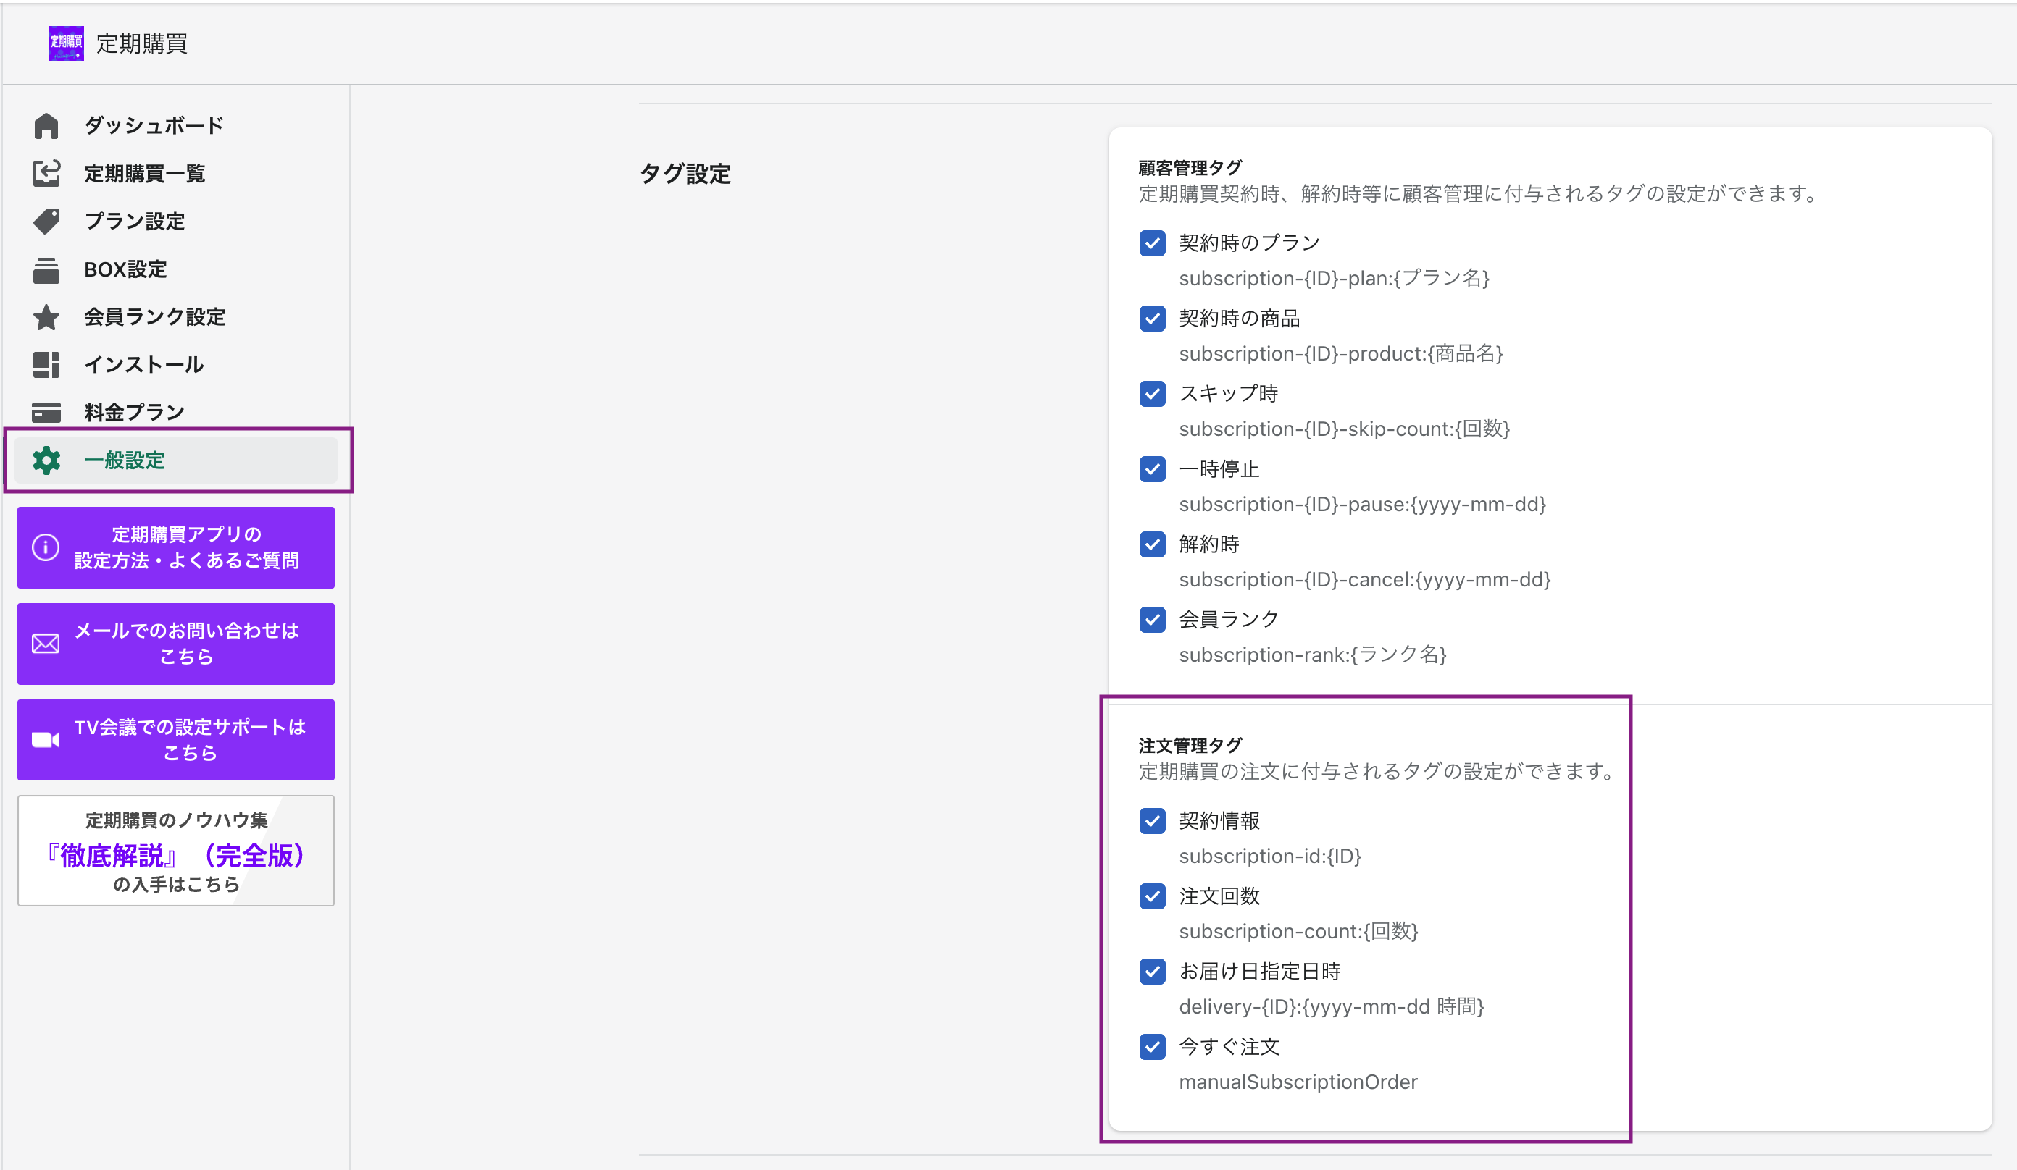Click the plan settings (プラン設定) tag icon
The width and height of the screenshot is (2017, 1170).
(46, 221)
